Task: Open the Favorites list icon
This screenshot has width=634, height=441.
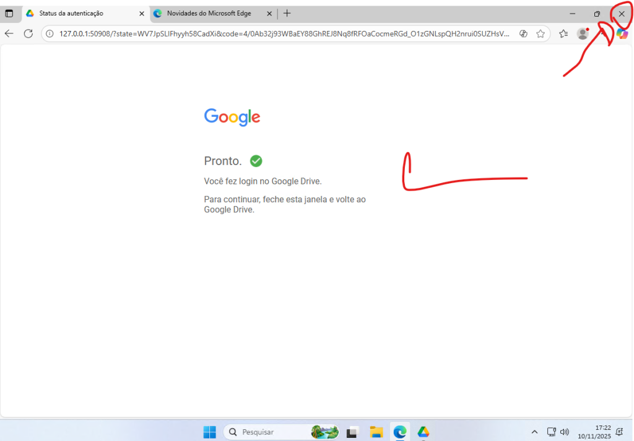Action: (563, 34)
